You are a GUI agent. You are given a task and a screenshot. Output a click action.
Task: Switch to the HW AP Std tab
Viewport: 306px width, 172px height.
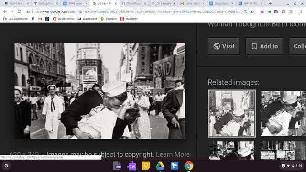coord(251,4)
